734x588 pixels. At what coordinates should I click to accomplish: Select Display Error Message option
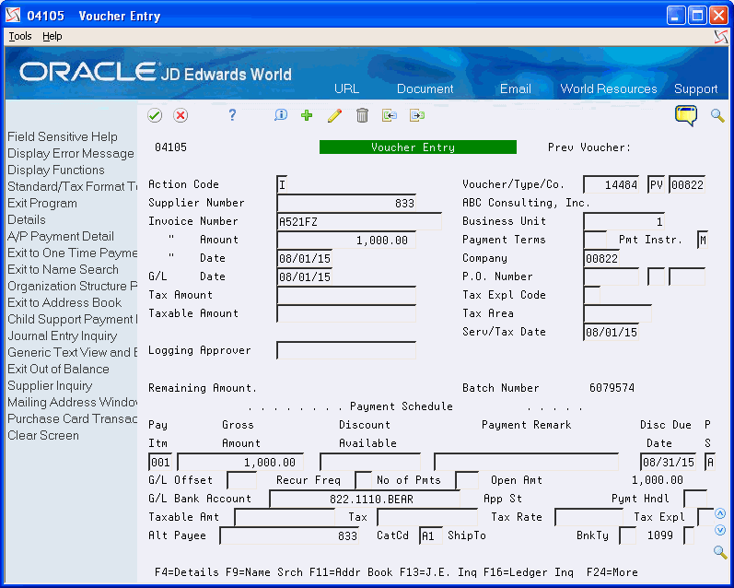coord(71,153)
